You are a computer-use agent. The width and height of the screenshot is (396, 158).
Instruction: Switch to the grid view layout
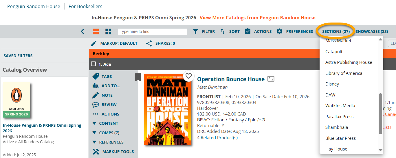click(x=108, y=31)
